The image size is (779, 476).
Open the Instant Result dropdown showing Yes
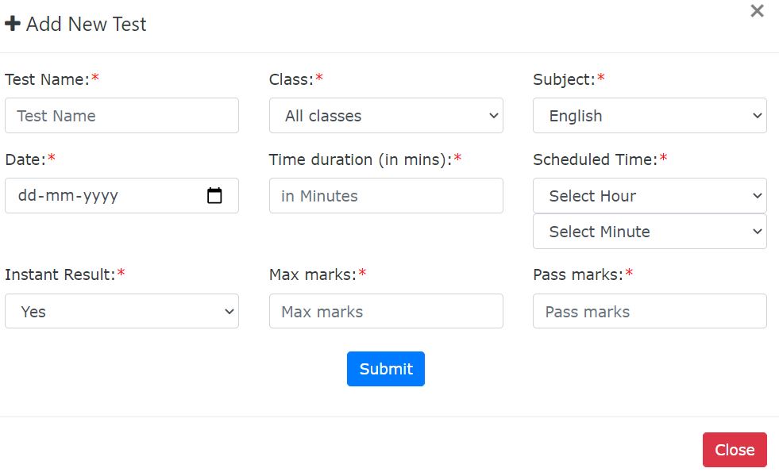[121, 312]
